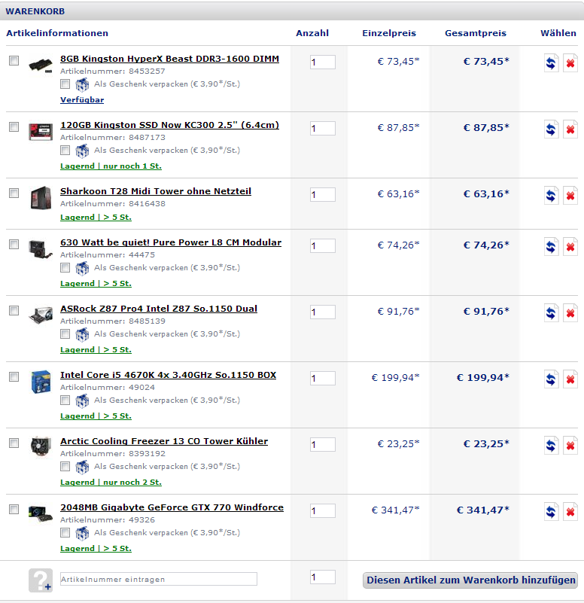
Task: Click refresh icon for ASRock Z87 Pro4
Action: 551,312
